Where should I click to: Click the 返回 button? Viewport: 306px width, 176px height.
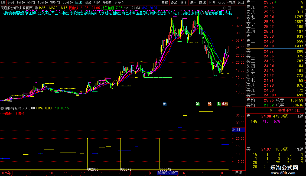(x=241, y=2)
